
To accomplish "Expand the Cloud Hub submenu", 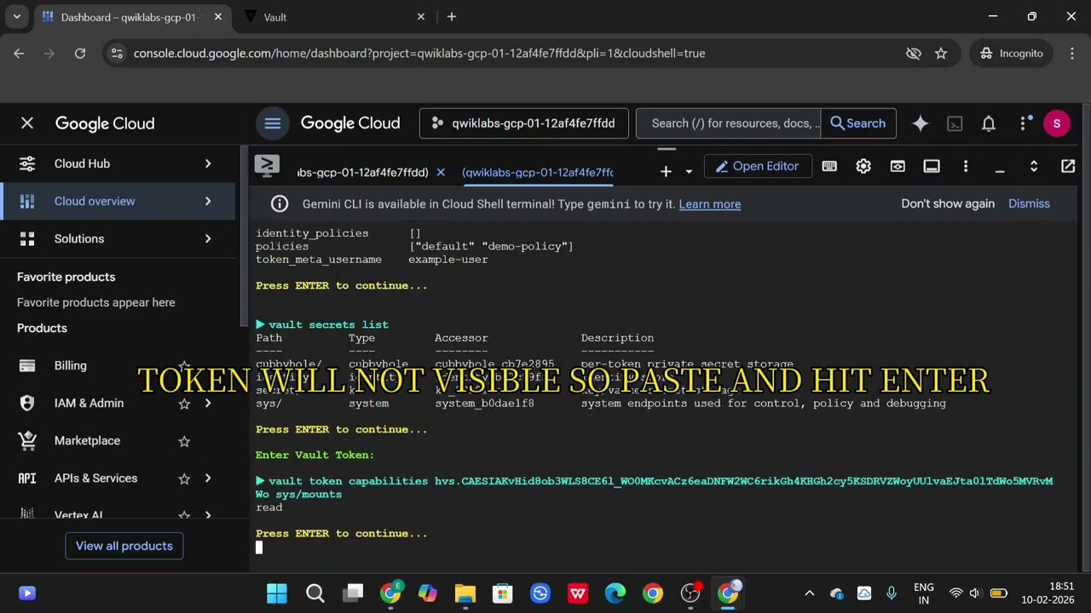I will 208,163.
